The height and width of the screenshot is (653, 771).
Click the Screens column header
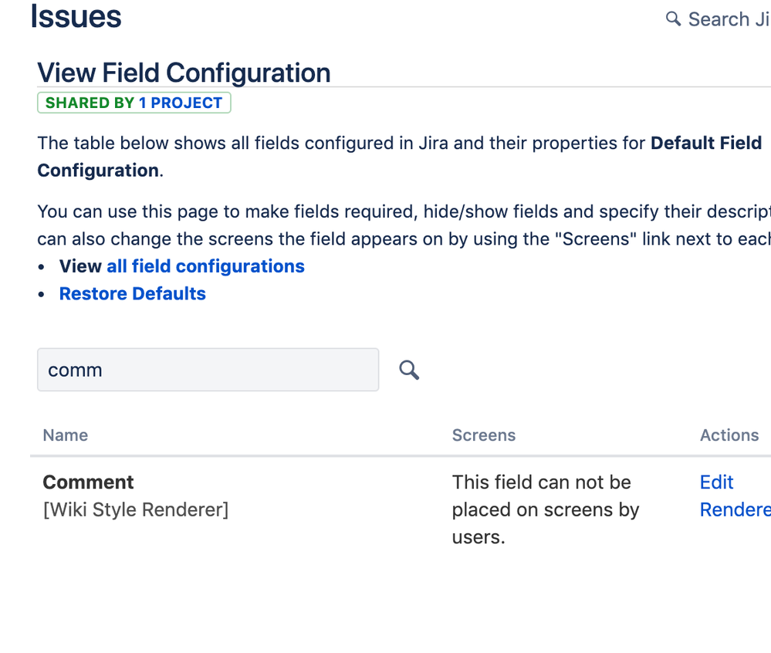tap(484, 435)
